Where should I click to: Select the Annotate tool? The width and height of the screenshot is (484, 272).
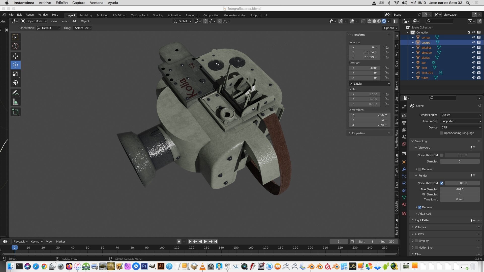pyautogui.click(x=15, y=93)
